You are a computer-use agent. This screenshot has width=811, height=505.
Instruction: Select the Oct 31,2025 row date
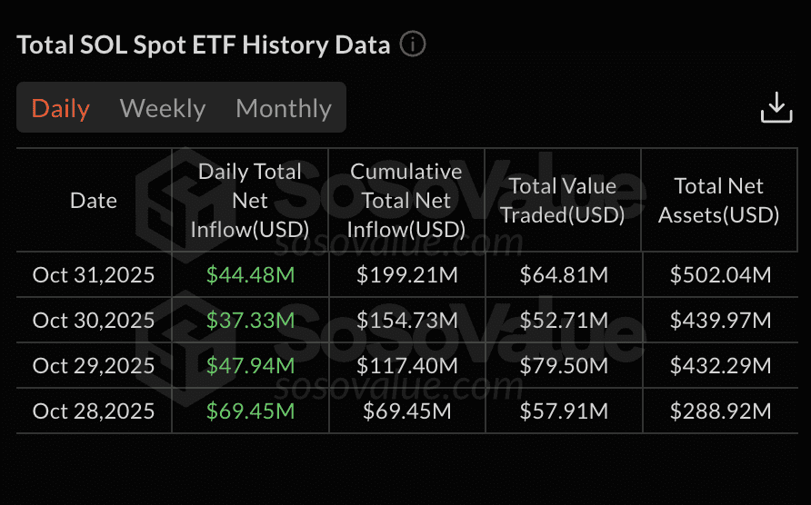(94, 275)
